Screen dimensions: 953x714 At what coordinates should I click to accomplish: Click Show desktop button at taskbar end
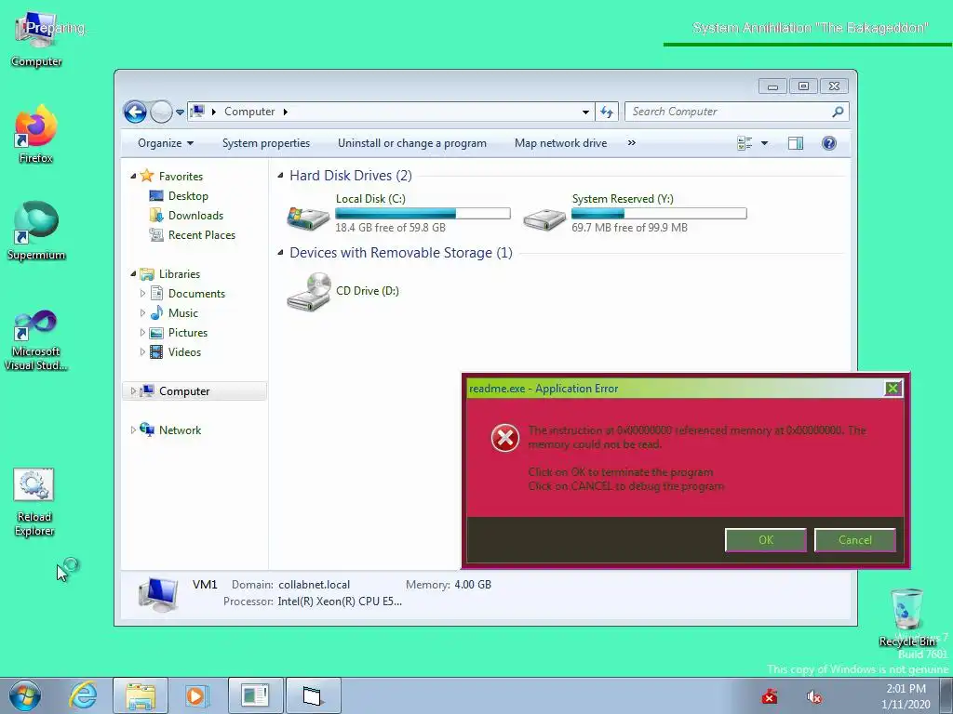pos(946,695)
